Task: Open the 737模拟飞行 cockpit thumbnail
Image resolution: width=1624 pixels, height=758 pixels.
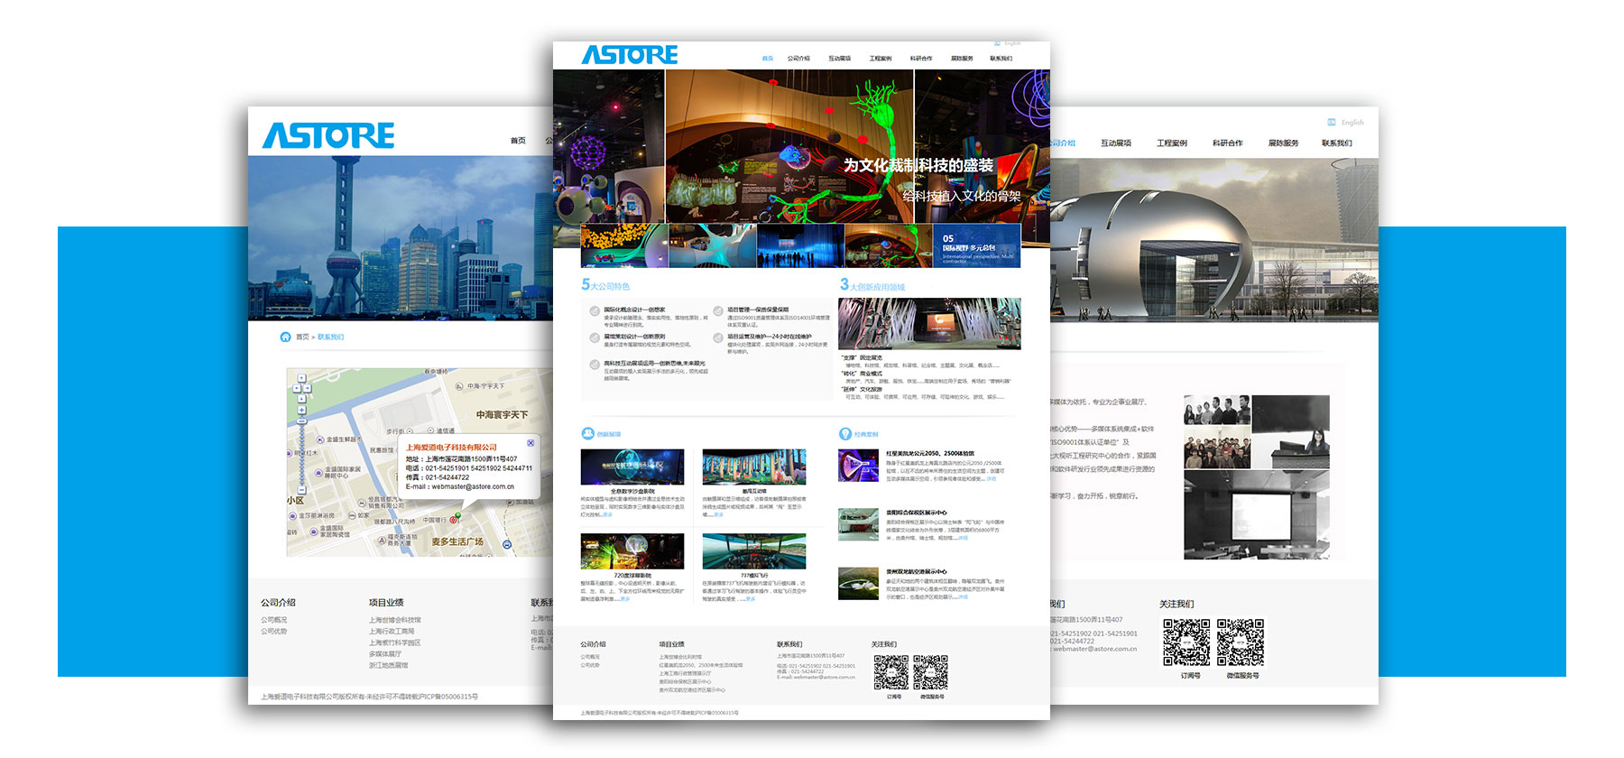Action: tap(753, 552)
